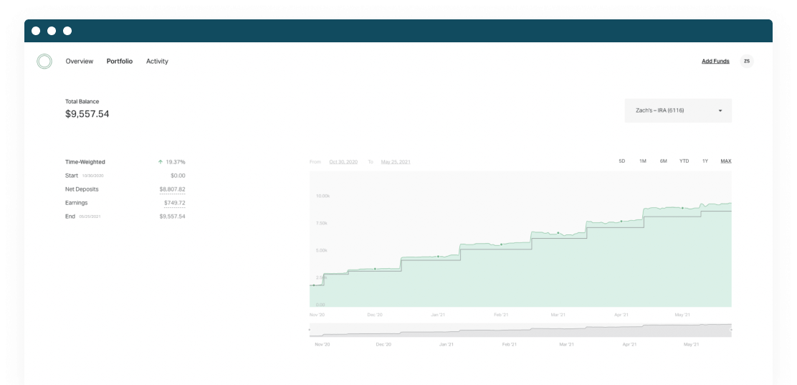797x385 pixels.
Task: Open the ZS user avatar menu
Action: [x=747, y=62]
